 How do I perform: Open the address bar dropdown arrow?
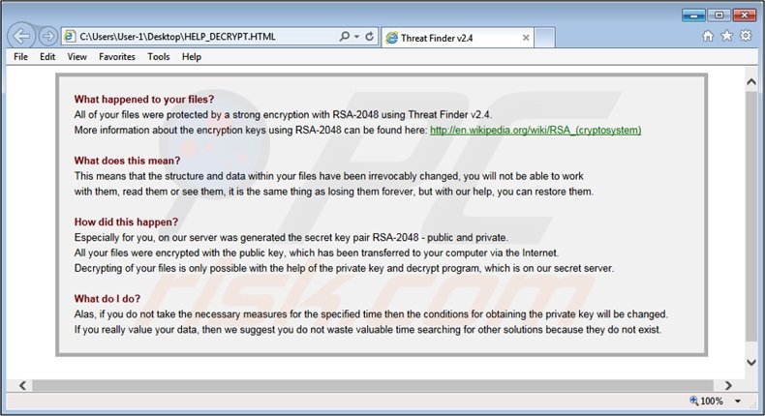pyautogui.click(x=356, y=37)
